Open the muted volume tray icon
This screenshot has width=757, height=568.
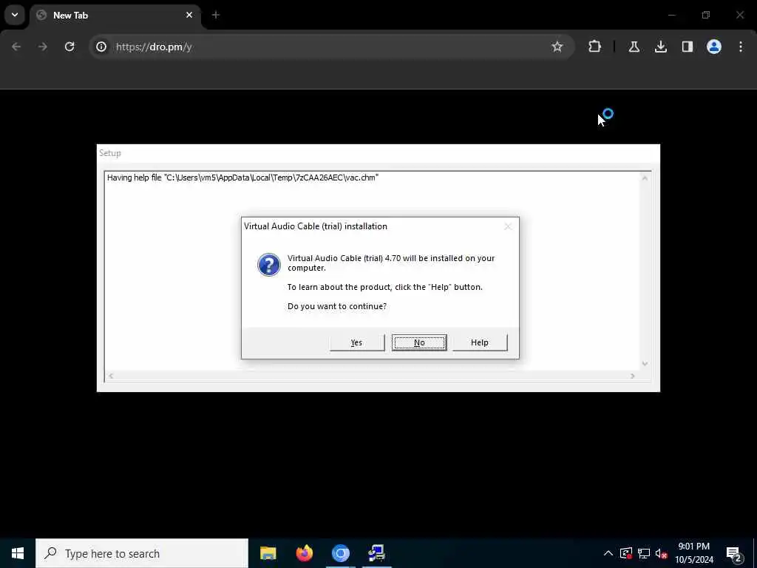(x=662, y=553)
